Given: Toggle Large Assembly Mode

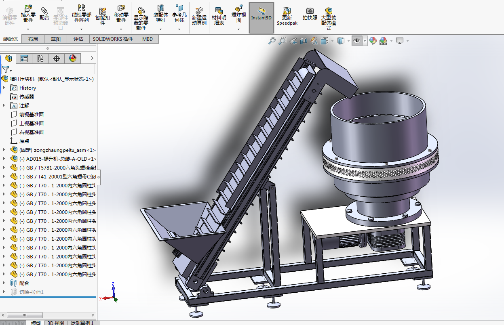Looking at the screenshot, I should tap(329, 18).
